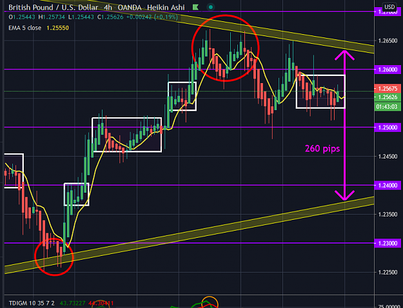Click the British Pound / U.S. Dollar symbol title

[x=54, y=8]
